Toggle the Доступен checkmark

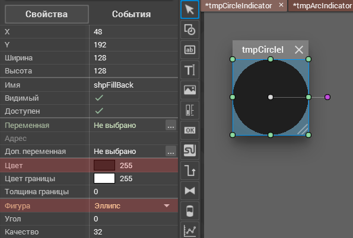tap(99, 111)
